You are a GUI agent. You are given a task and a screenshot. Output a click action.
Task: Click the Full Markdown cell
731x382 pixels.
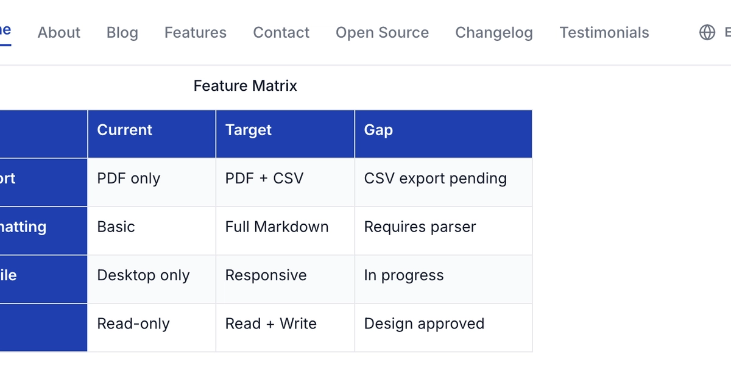[285, 231]
